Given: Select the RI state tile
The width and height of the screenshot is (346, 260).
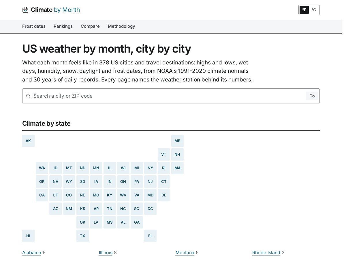Looking at the screenshot, I should pos(164,168).
